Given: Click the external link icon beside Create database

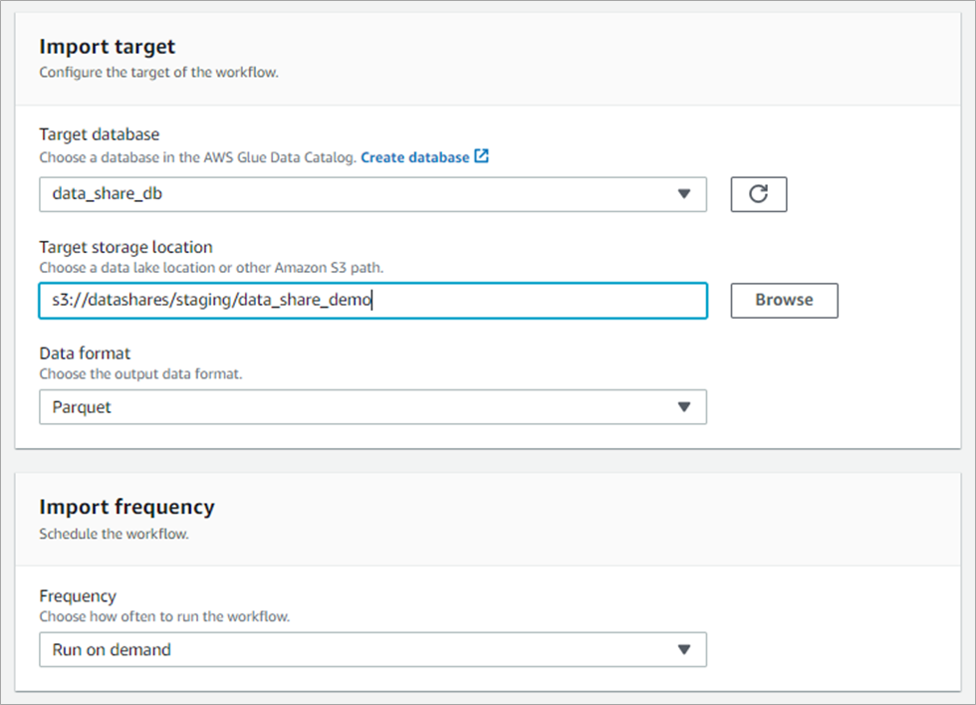Looking at the screenshot, I should (x=482, y=157).
